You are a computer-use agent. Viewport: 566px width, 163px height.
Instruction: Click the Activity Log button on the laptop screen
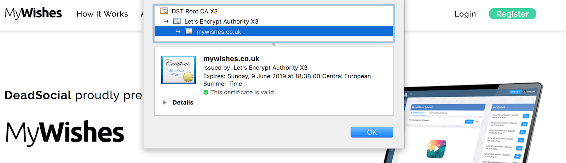(x=515, y=92)
